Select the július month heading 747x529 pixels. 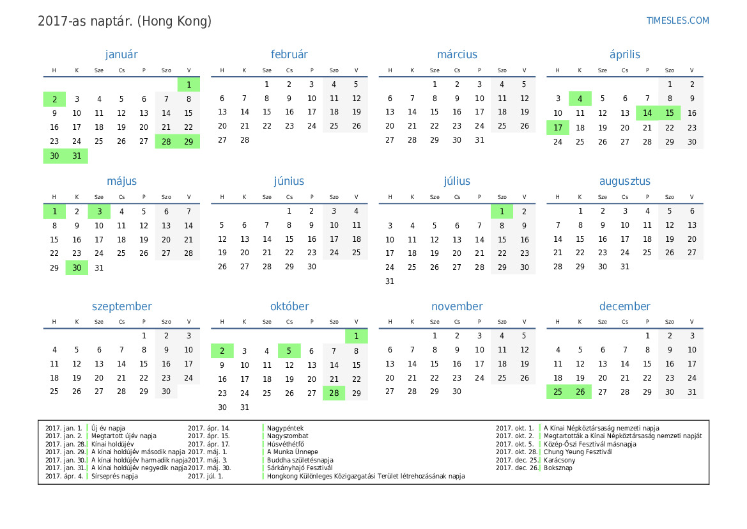click(x=457, y=181)
